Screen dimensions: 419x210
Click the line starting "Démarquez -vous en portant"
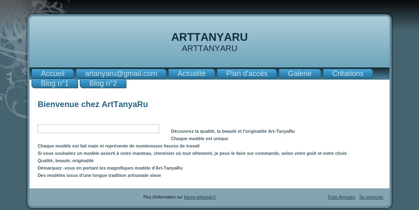[x=110, y=168]
